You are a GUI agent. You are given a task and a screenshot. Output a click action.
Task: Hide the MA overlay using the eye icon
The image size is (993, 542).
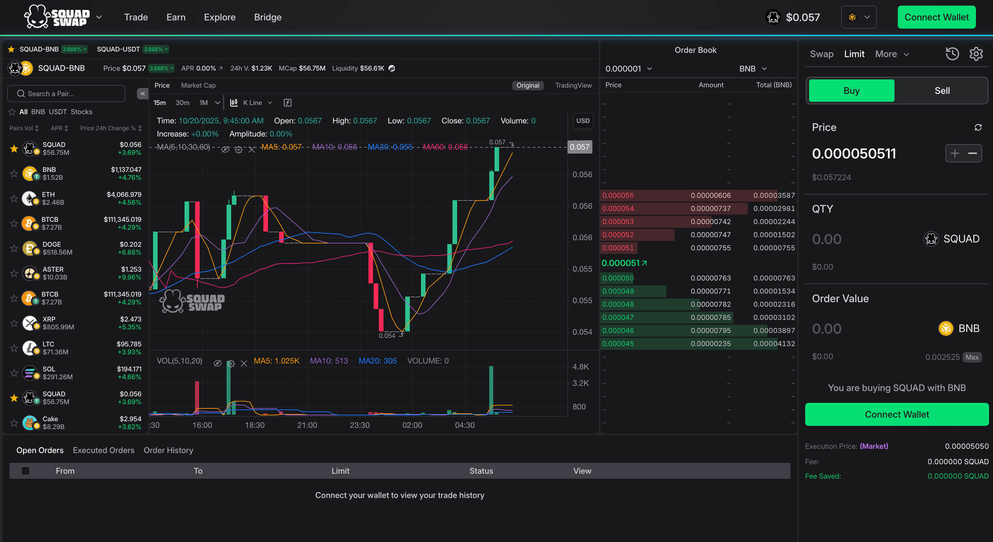(x=225, y=150)
